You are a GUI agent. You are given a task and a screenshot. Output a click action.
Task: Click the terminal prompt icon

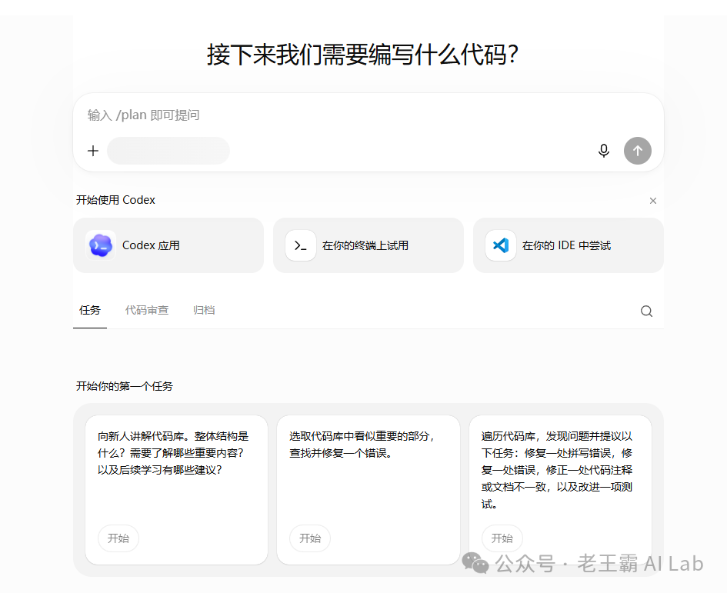coord(301,245)
